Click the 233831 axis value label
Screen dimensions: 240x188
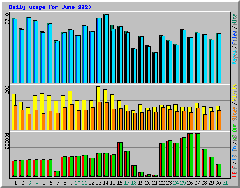tap(7, 141)
